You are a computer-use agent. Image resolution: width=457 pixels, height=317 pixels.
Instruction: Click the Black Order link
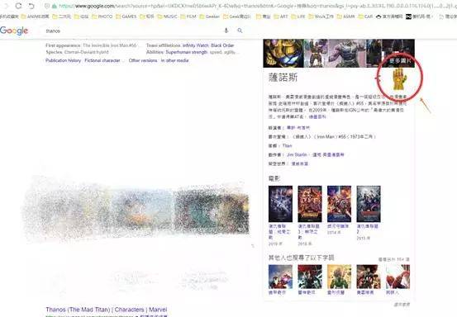222,45
